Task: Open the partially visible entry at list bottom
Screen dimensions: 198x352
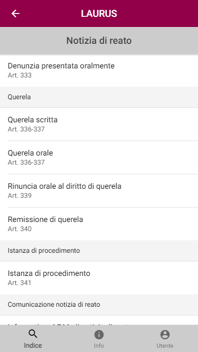Action: (x=99, y=320)
